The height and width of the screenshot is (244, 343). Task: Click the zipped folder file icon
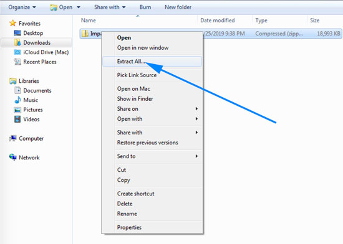[85, 34]
